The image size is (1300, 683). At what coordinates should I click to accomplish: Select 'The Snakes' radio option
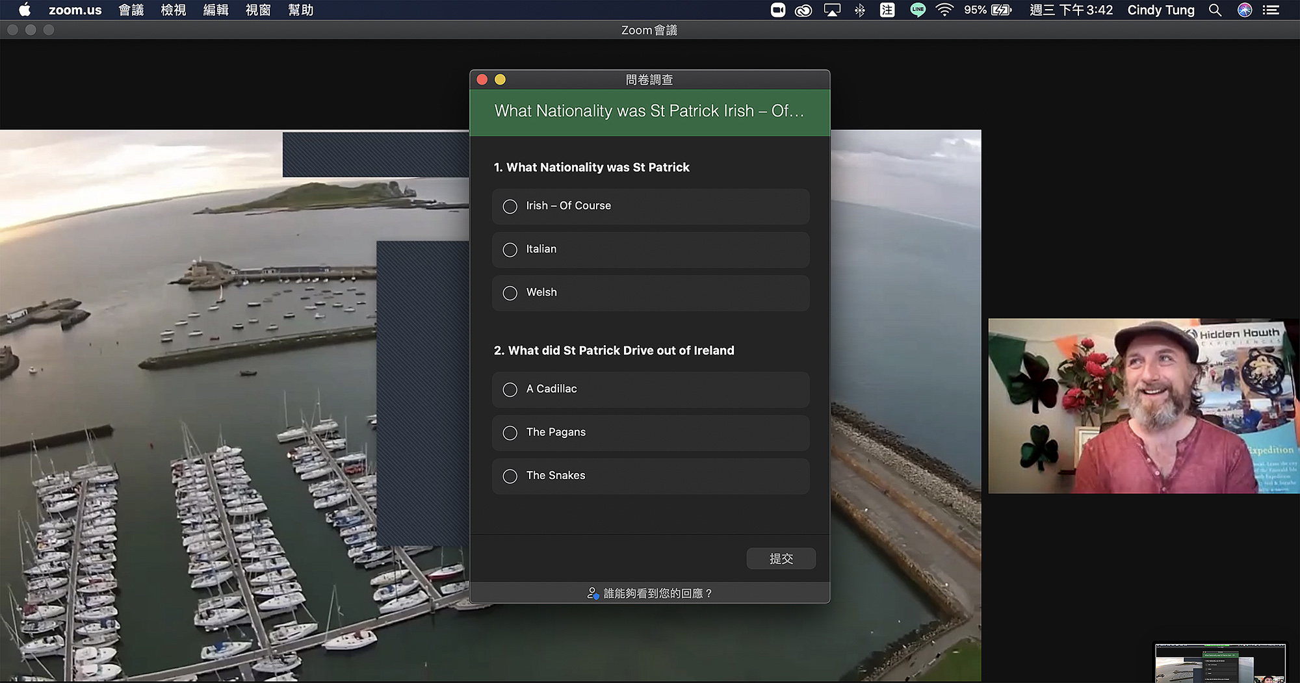click(651, 476)
